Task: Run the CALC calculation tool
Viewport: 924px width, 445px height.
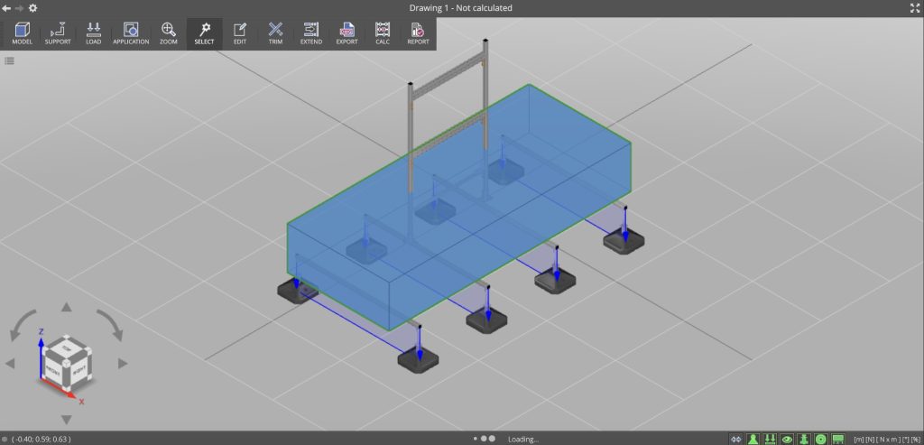Action: click(x=383, y=33)
